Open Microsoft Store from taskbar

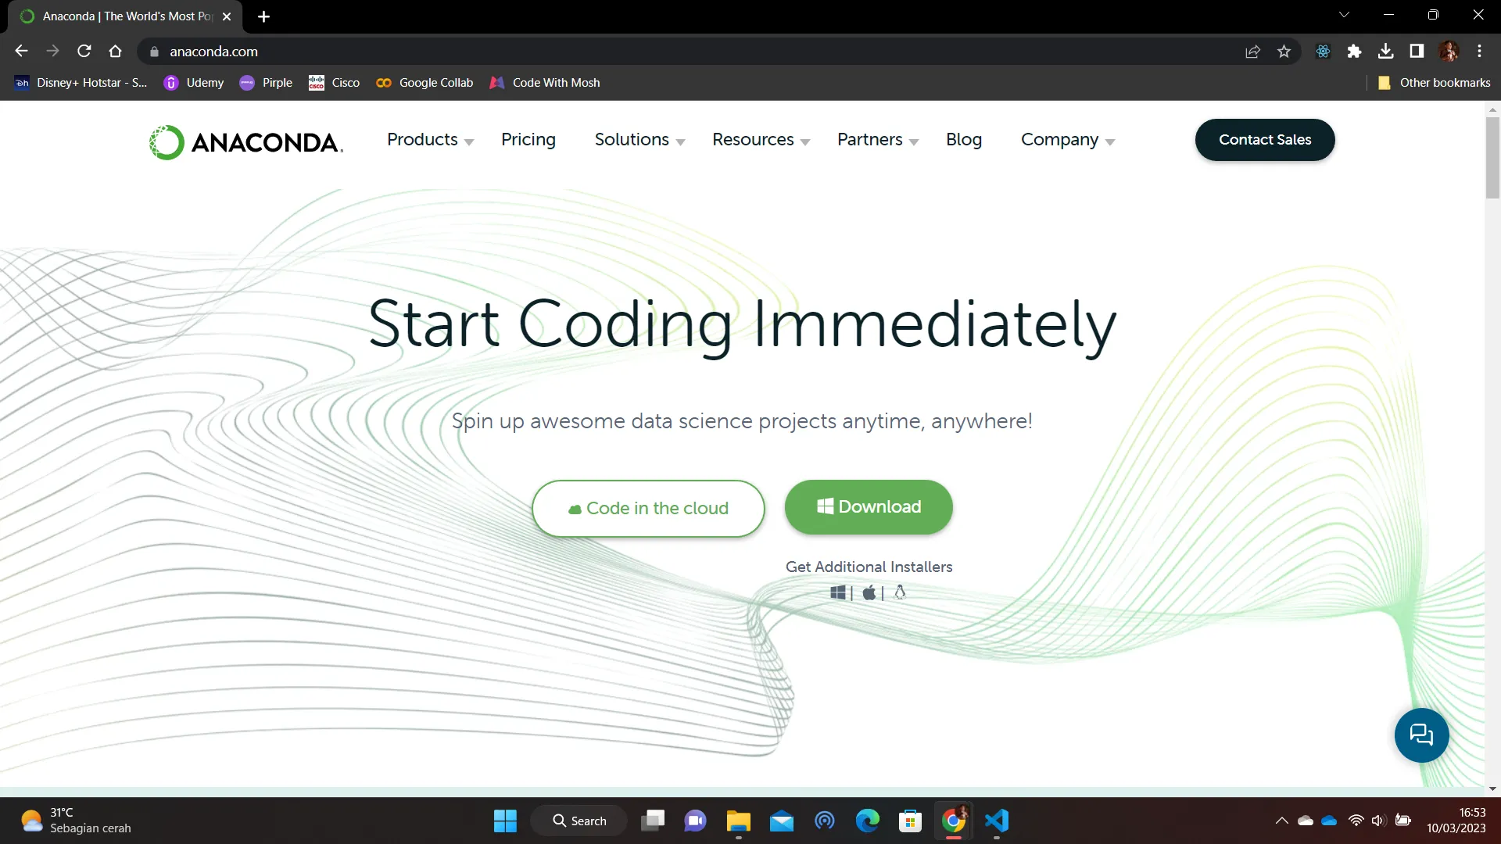(x=910, y=821)
